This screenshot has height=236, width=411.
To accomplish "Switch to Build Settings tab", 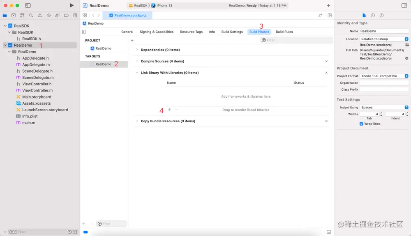I will [x=232, y=32].
